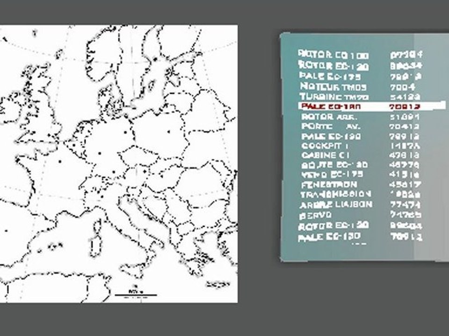Viewport: 449px width, 336px height.
Task: Select the PORTE AV. row
Action: pos(360,126)
